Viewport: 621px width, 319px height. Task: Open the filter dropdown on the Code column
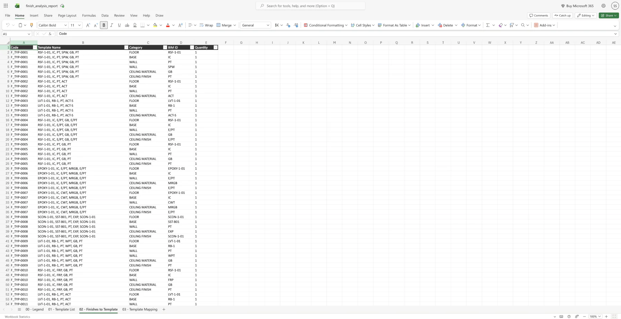[x=35, y=47]
